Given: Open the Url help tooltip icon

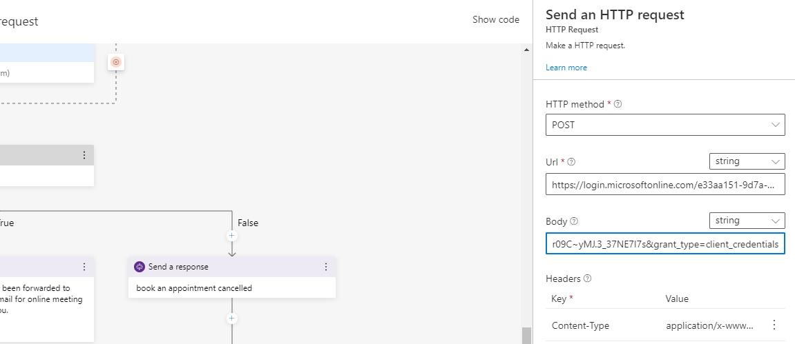Looking at the screenshot, I should point(571,162).
